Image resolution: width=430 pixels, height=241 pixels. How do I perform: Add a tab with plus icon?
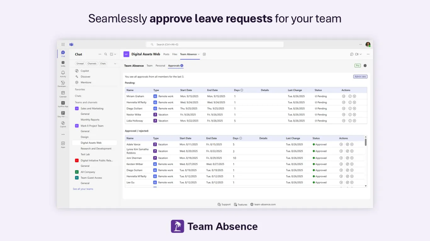[204, 54]
